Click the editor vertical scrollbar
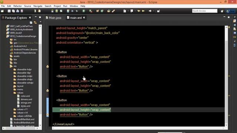 (226, 76)
